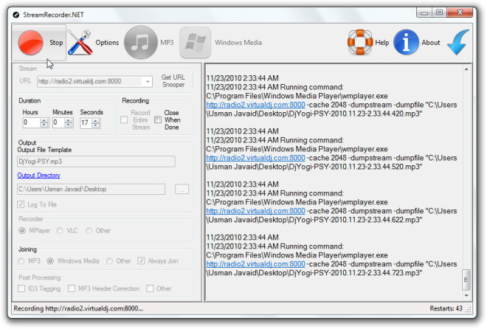Select the MP3 music note icon
Image resolution: width=487 pixels, height=329 pixels.
point(141,43)
